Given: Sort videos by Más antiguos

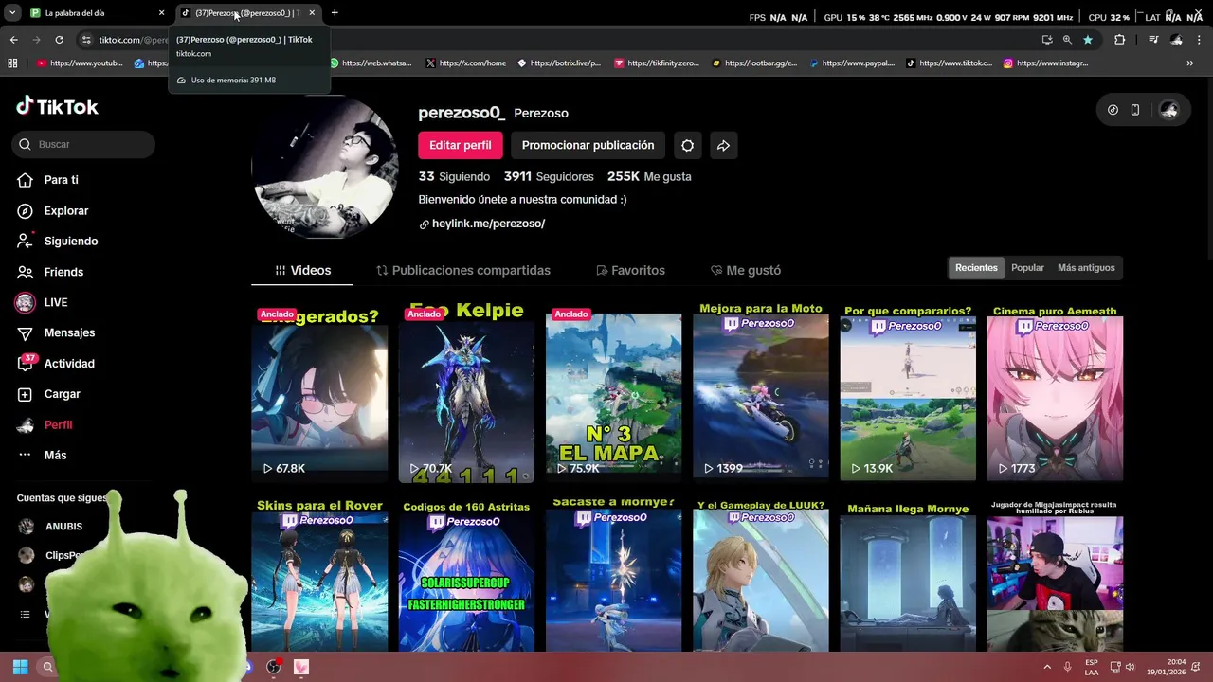Looking at the screenshot, I should pos(1086,268).
